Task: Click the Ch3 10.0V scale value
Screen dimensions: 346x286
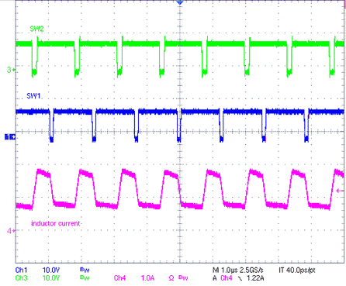Action: (51, 278)
